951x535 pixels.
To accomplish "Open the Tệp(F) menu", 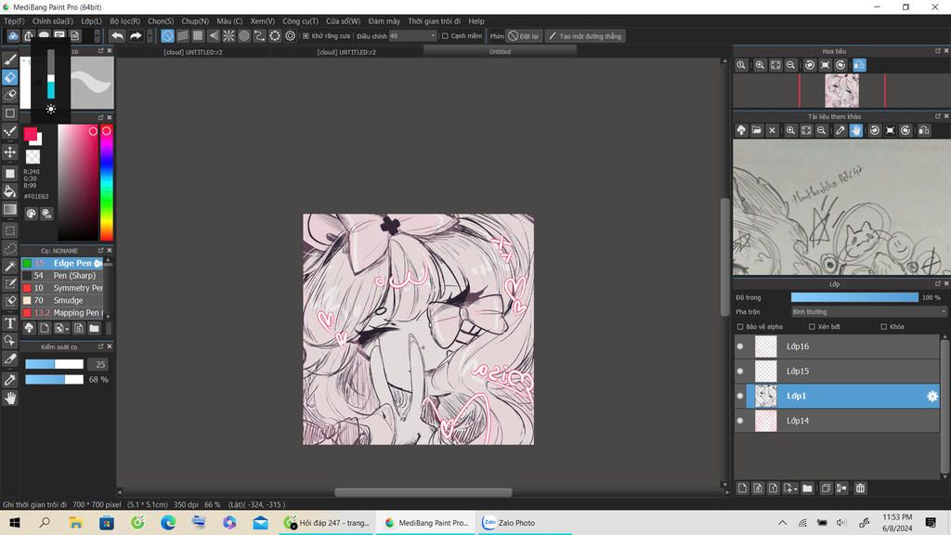I will point(14,21).
